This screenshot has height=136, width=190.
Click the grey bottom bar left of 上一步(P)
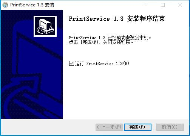tap(48, 127)
